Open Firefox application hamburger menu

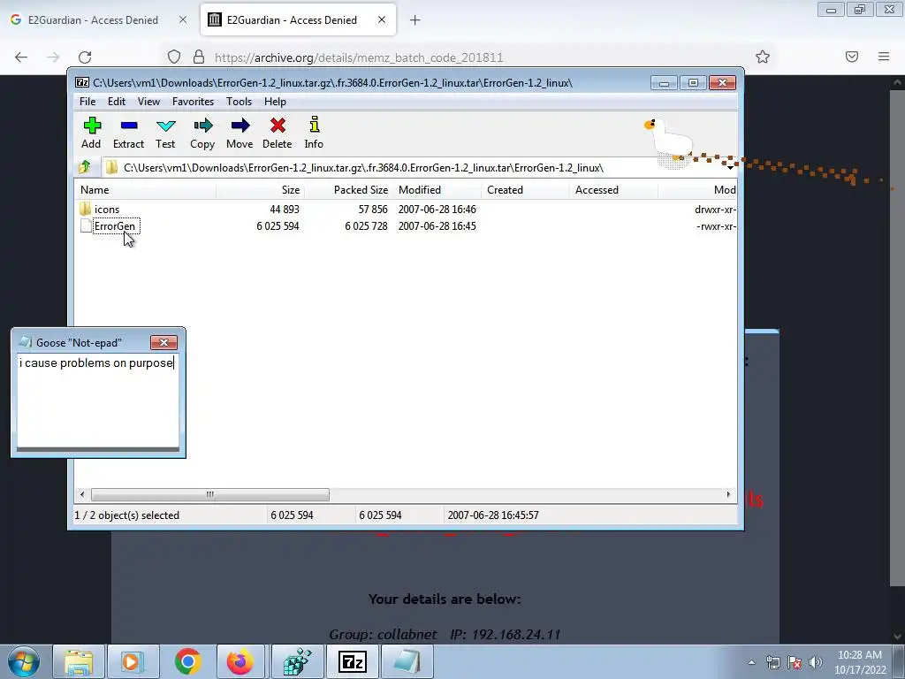(x=884, y=57)
